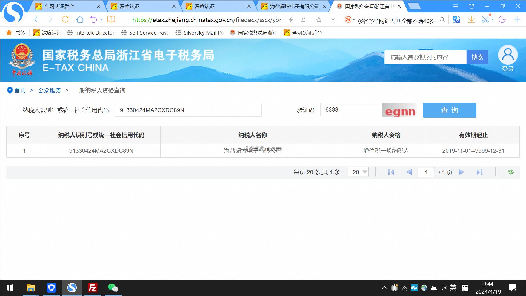
Task: Open the Intertek Director bookmark
Action: coord(91,33)
